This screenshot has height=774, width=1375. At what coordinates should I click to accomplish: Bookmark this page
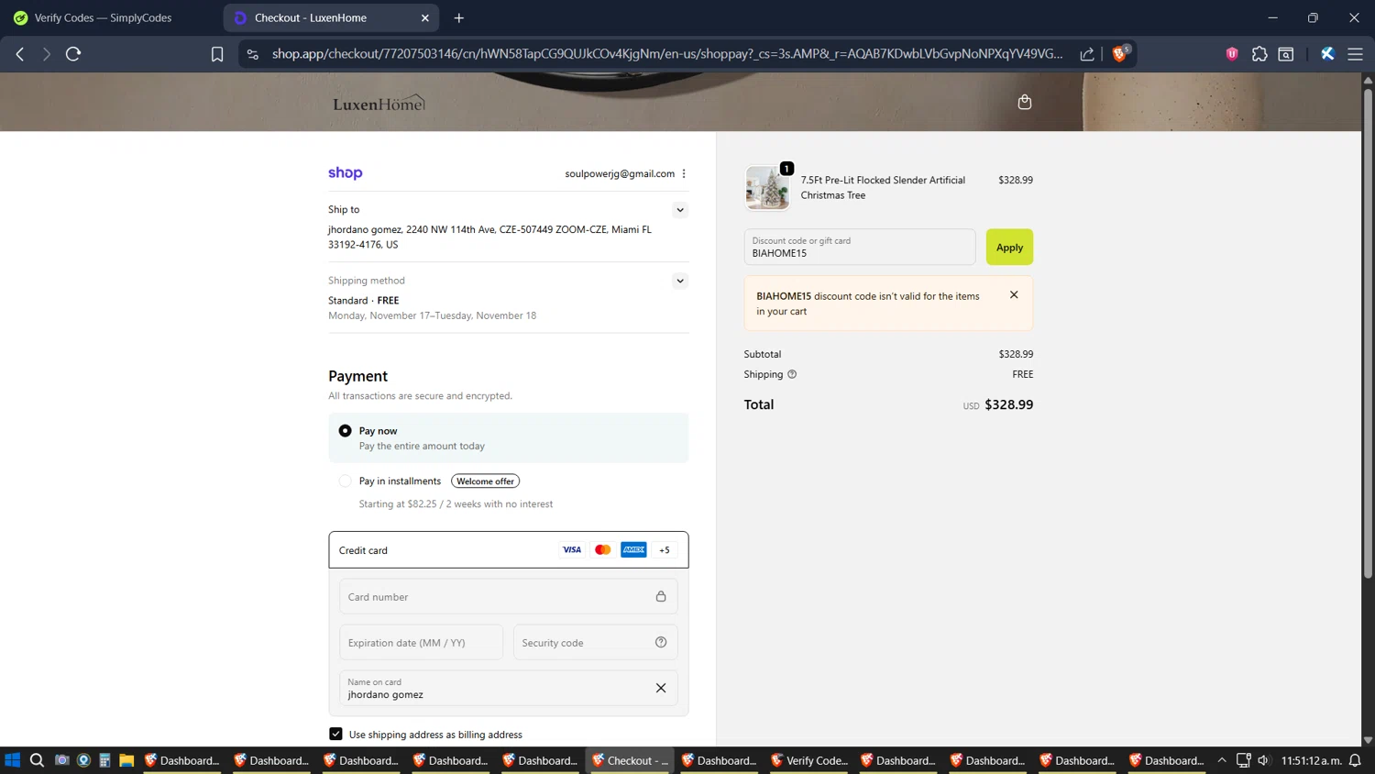(217, 54)
